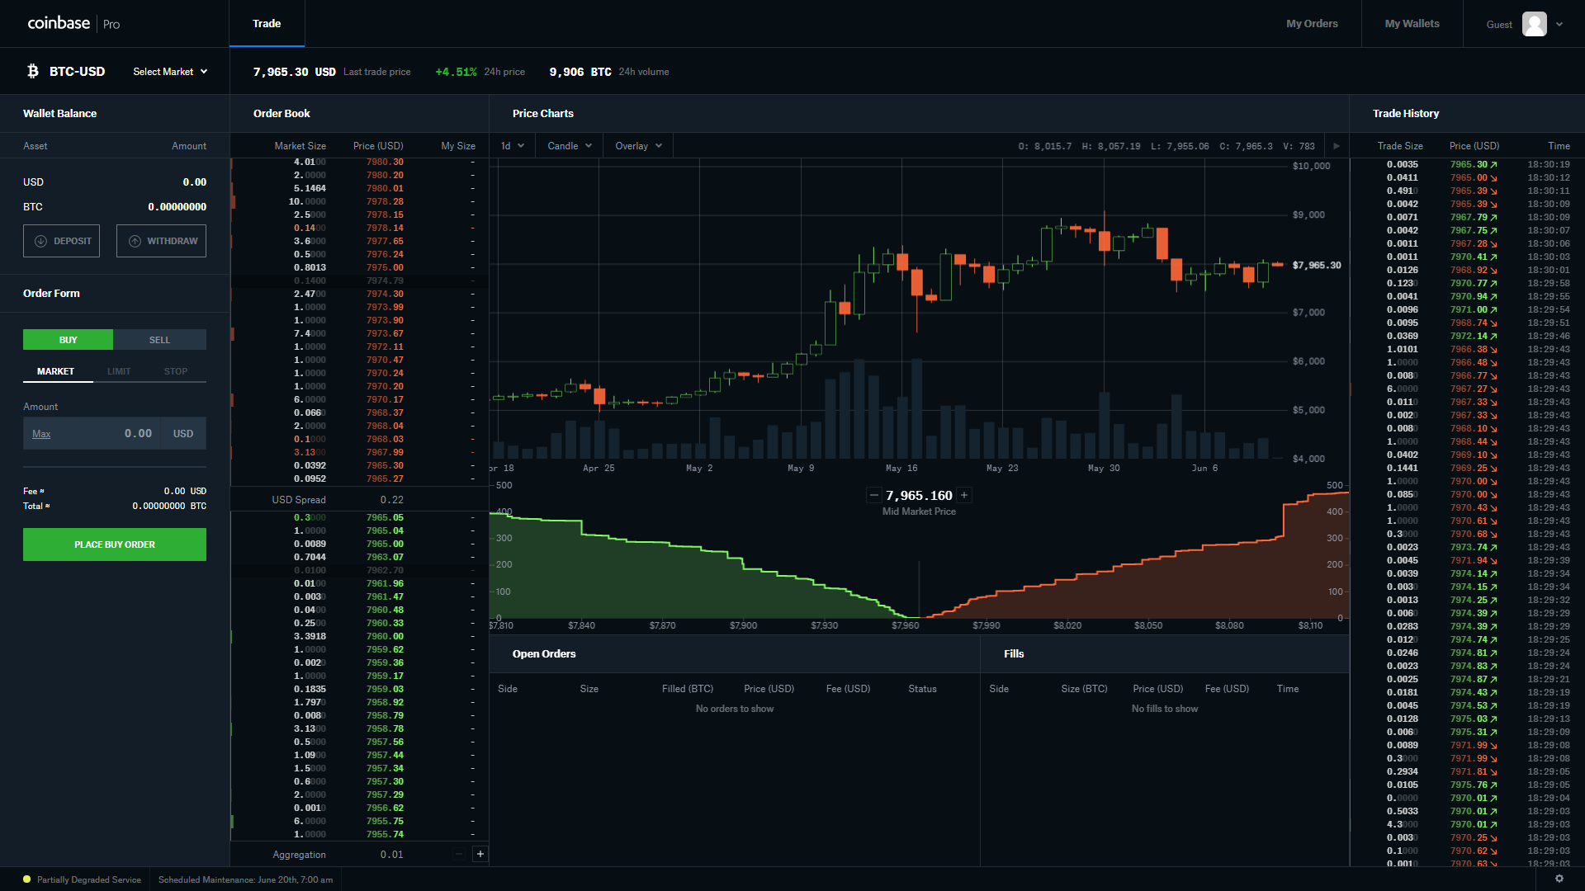Click bid price 7960.00 in order book
The image size is (1585, 891).
[x=385, y=636]
